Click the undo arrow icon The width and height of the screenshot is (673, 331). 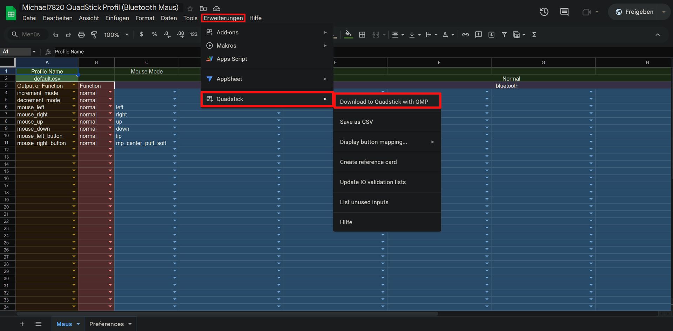point(55,35)
